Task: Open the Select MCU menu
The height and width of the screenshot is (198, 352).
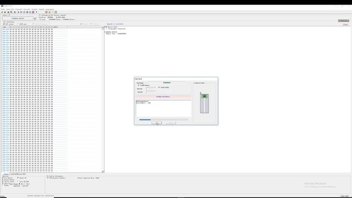Action: (10, 9)
